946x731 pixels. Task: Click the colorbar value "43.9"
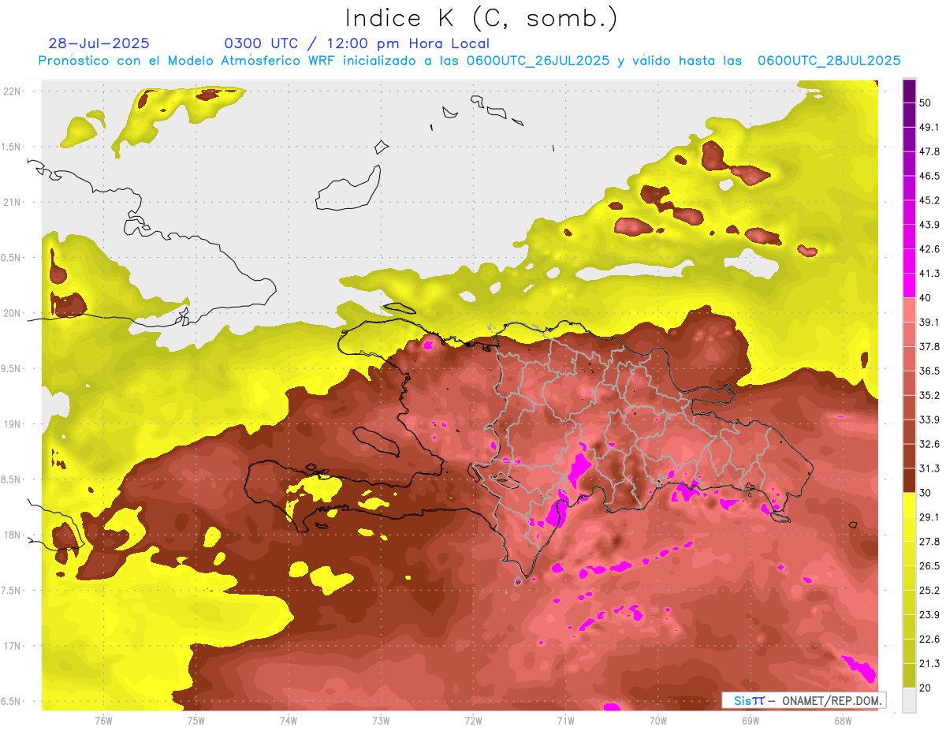coord(931,225)
